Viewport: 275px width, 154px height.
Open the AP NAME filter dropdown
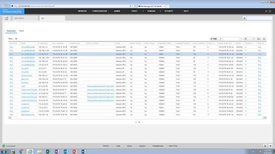pyautogui.click(x=216, y=39)
